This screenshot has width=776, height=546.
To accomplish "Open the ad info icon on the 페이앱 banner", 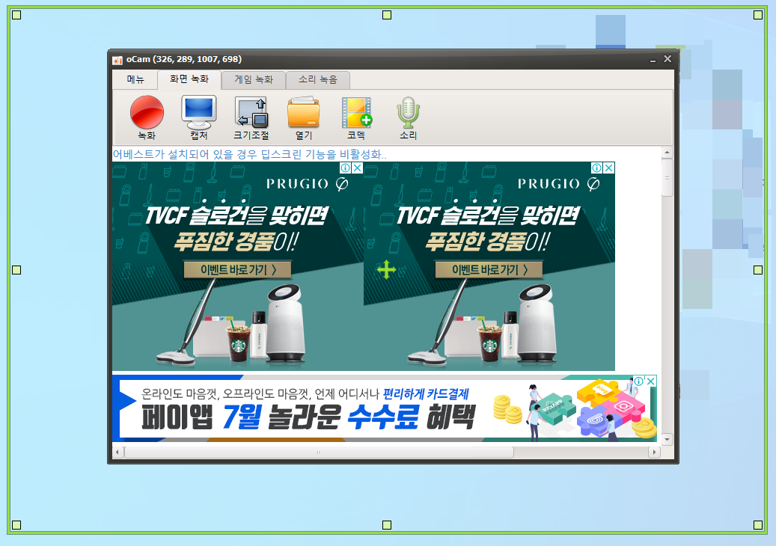I will point(639,381).
